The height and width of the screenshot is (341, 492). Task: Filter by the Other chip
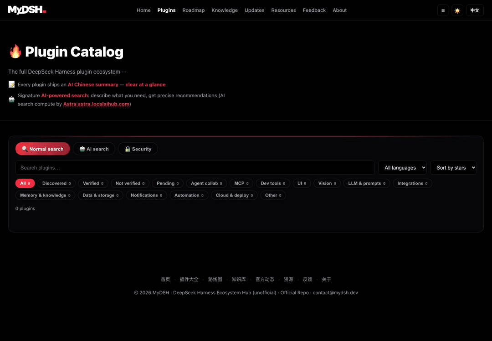[273, 195]
